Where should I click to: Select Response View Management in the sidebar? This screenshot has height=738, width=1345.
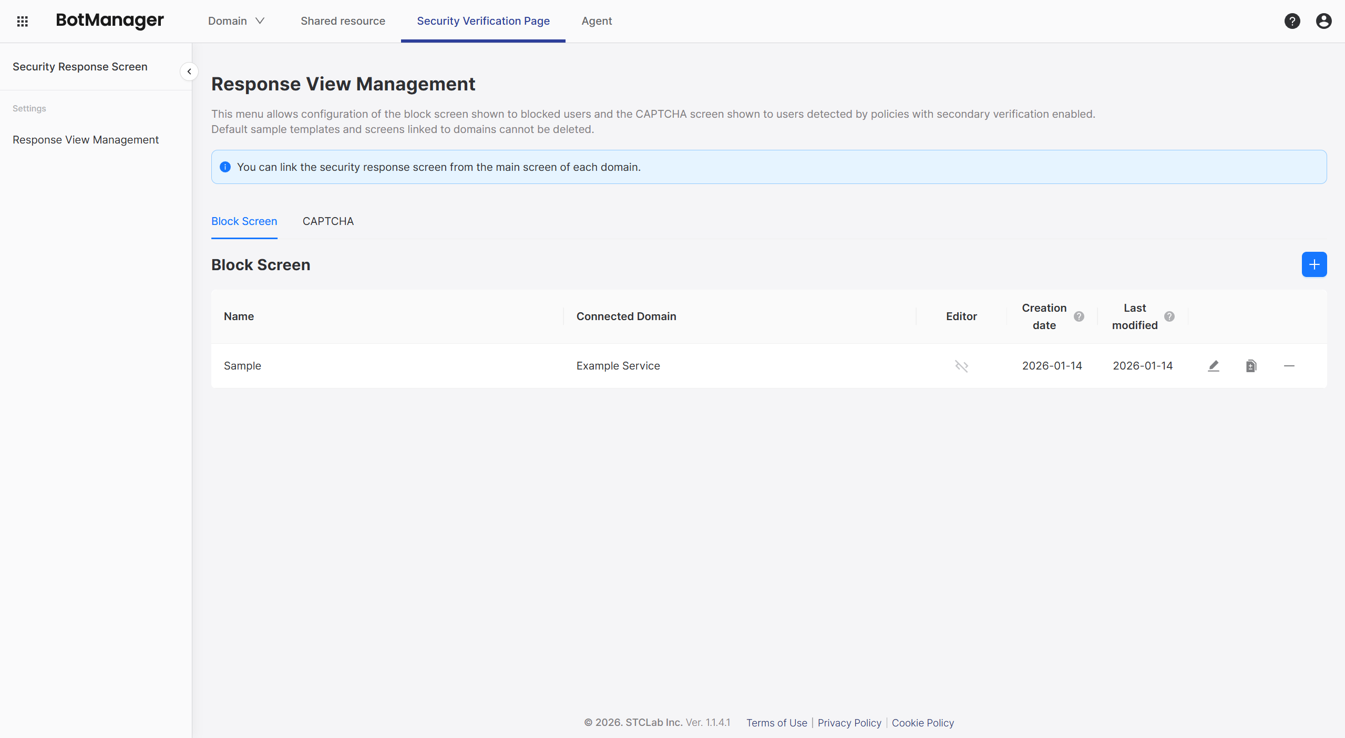pos(86,139)
